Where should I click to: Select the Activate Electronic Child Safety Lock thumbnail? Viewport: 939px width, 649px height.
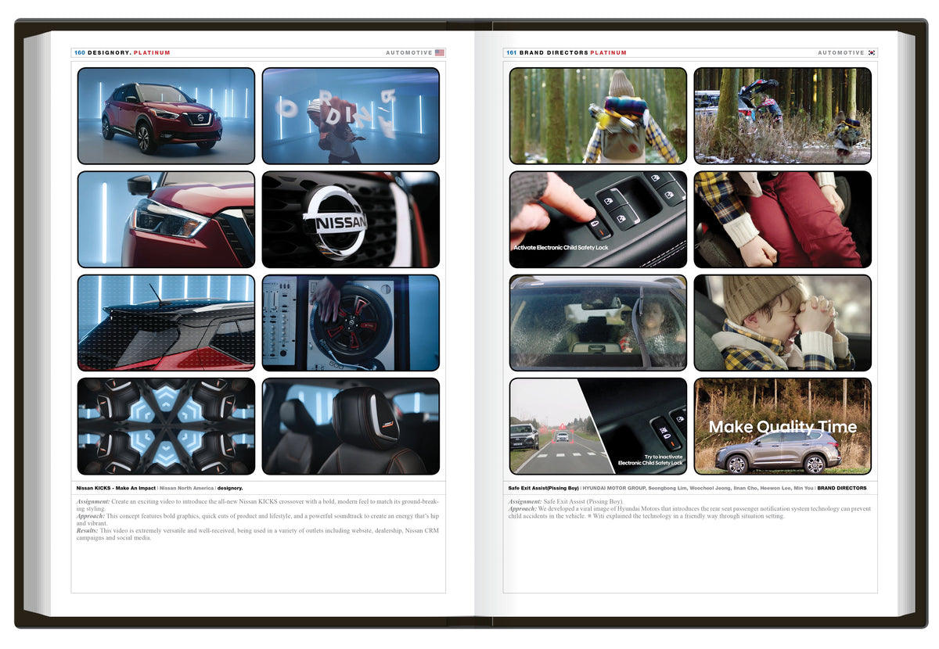coord(598,220)
